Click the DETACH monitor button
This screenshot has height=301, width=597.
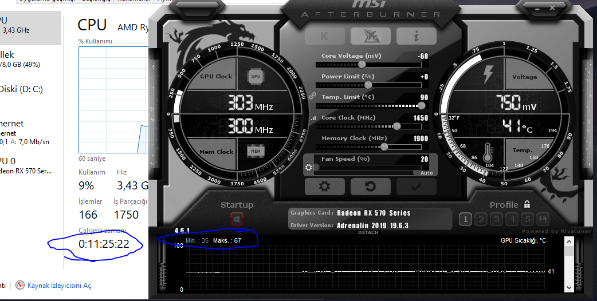(x=368, y=232)
